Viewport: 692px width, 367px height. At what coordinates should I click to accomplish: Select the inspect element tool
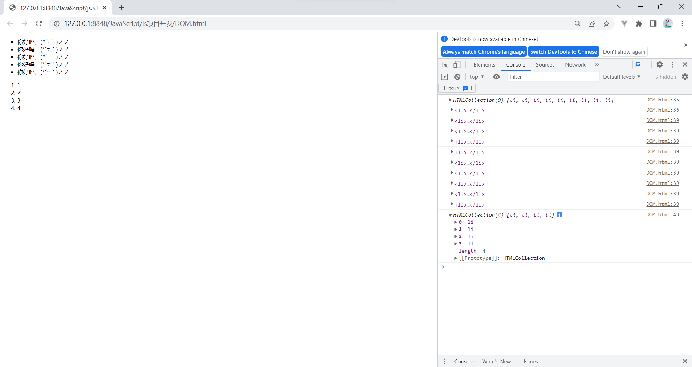(445, 64)
